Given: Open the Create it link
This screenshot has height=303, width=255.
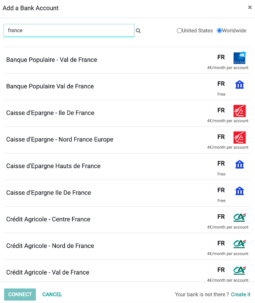Looking at the screenshot, I should tap(241, 294).
